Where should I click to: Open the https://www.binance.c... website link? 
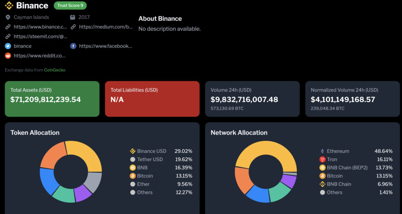pos(40,27)
